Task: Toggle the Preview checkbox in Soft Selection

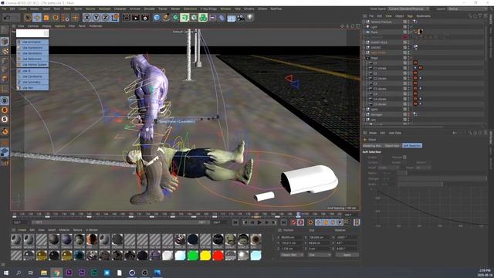Action: coord(404,157)
